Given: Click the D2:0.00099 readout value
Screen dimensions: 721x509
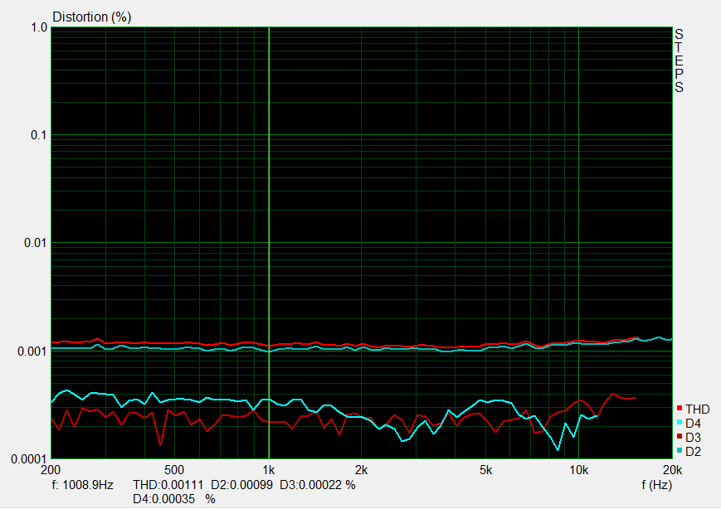Looking at the screenshot, I should click(241, 485).
